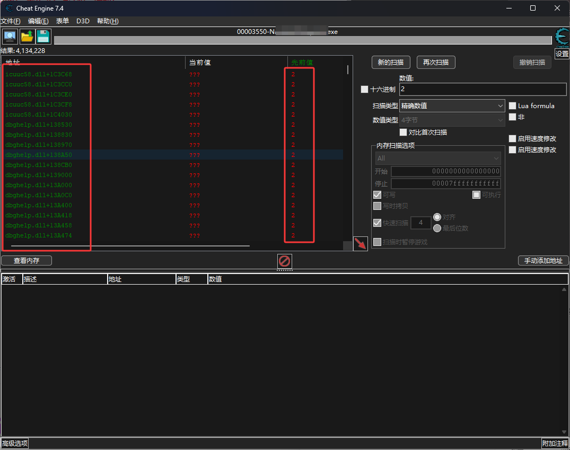Toggle the 写时拷贝 checkbox
570x450 pixels.
coord(377,206)
